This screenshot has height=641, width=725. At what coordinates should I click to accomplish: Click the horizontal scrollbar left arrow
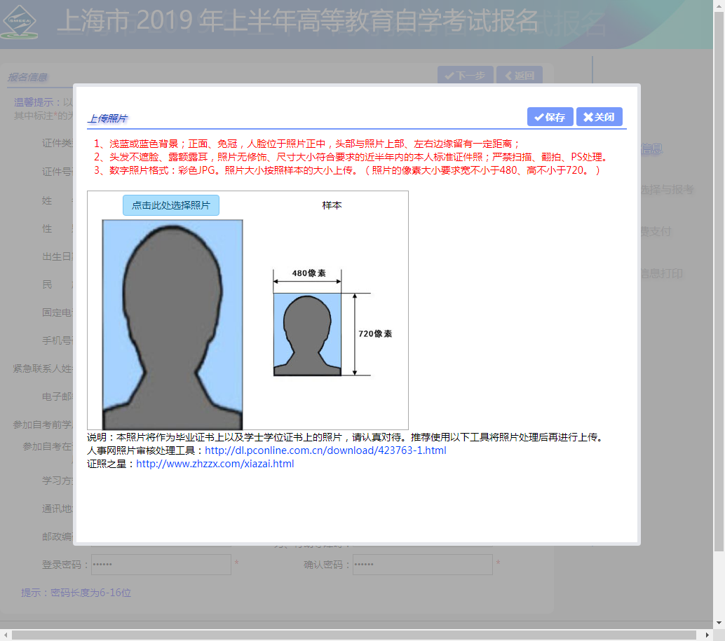(6, 635)
